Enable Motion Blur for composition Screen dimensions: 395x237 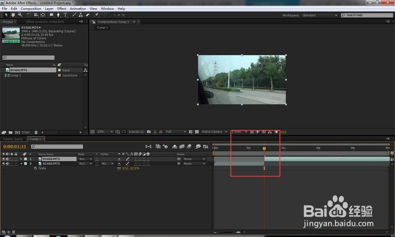[x=189, y=146]
